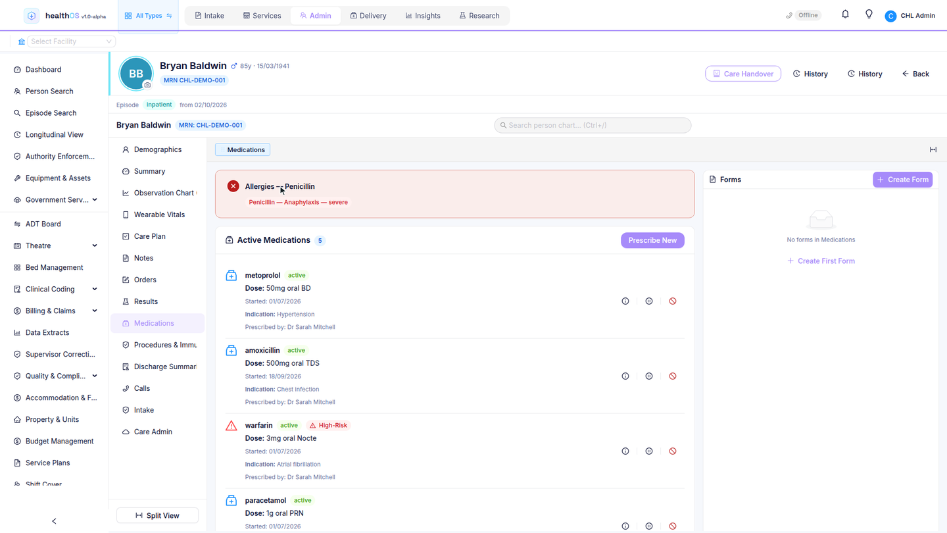947x533 pixels.
Task: Collapse forms panel using arrow icon
Action: (933, 149)
